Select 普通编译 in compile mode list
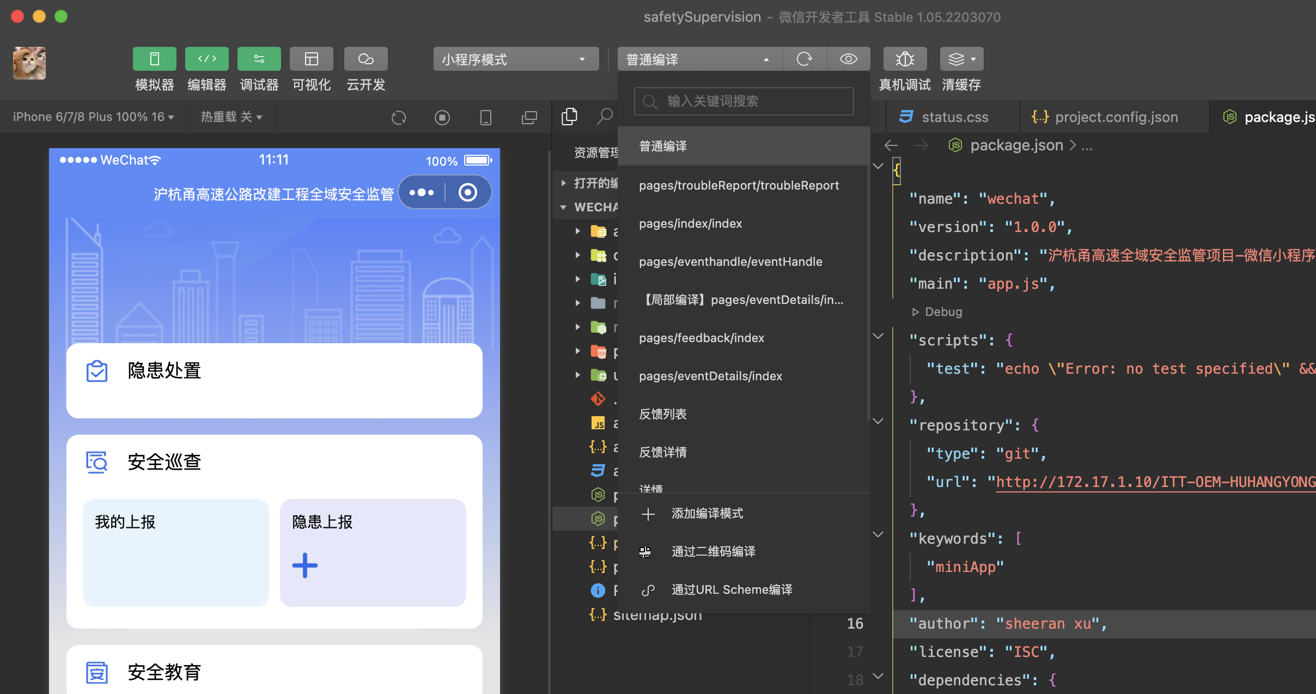The height and width of the screenshot is (694, 1316). (744, 146)
